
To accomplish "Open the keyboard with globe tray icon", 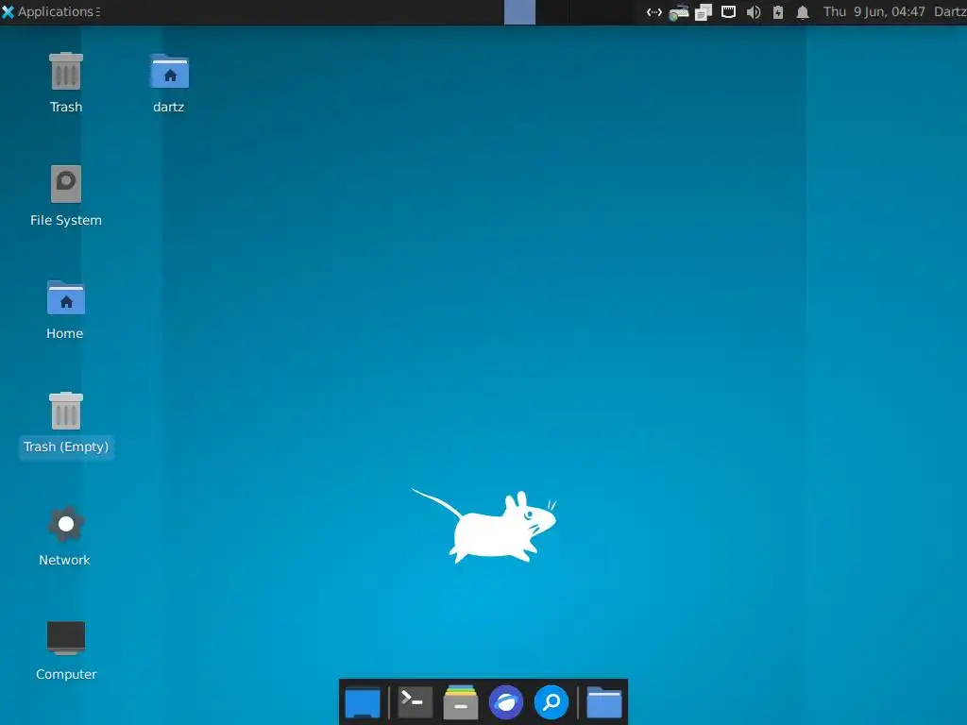I will [x=678, y=12].
